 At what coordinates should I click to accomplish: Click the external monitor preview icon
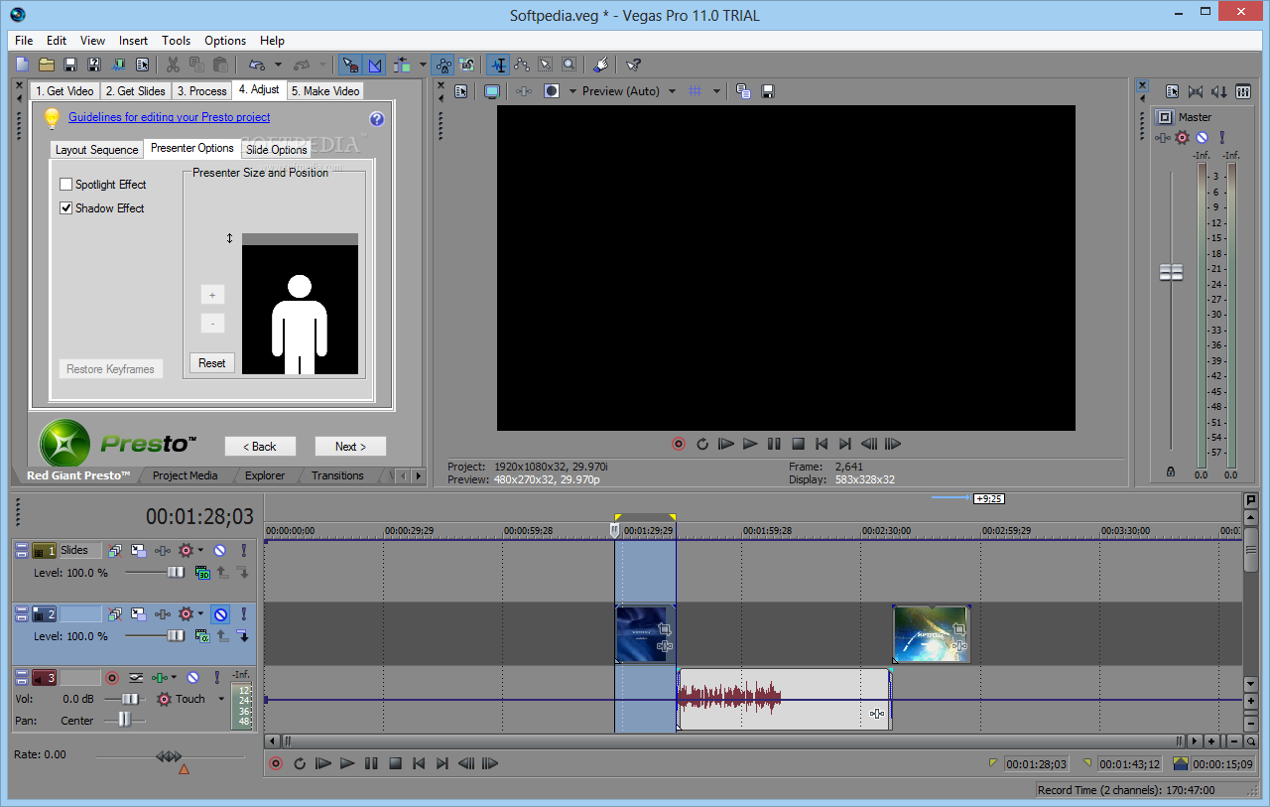(491, 91)
